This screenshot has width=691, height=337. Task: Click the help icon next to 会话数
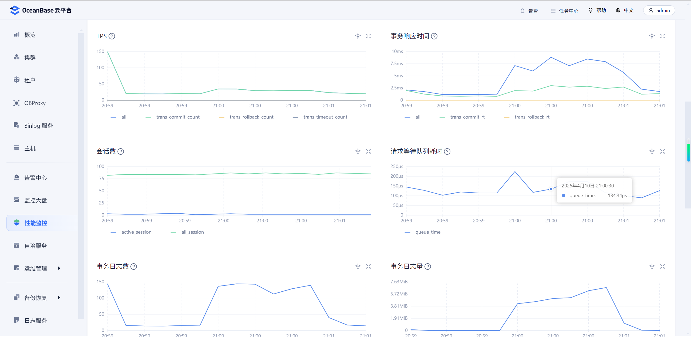[121, 151]
